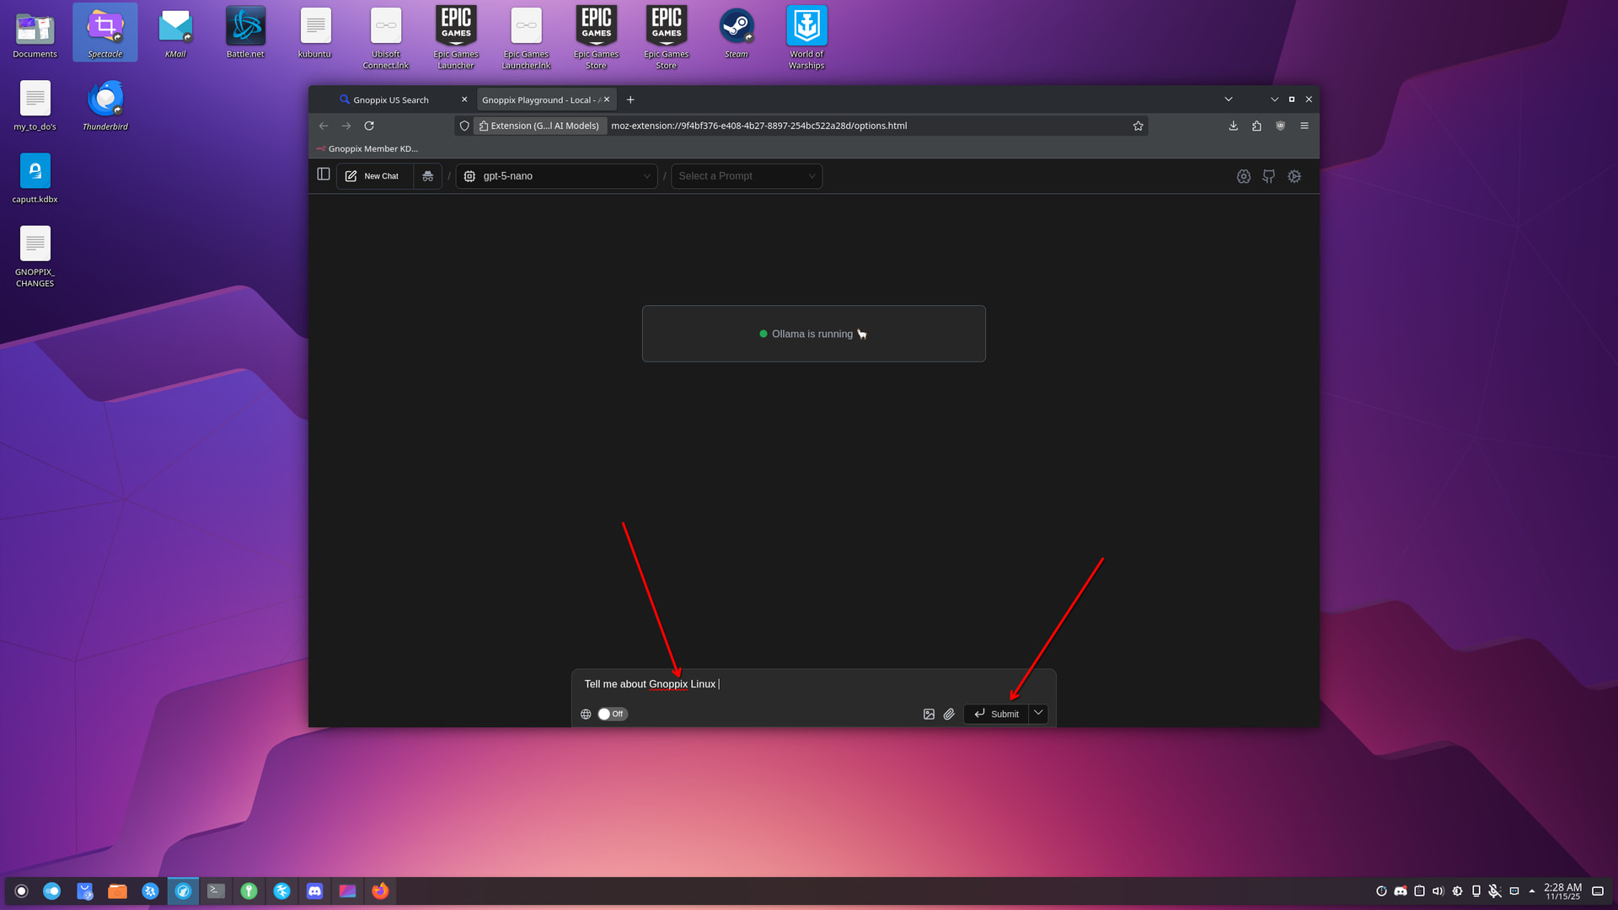Open the Select a Prompt dropdown
Viewport: 1618px width, 910px height.
coord(746,176)
